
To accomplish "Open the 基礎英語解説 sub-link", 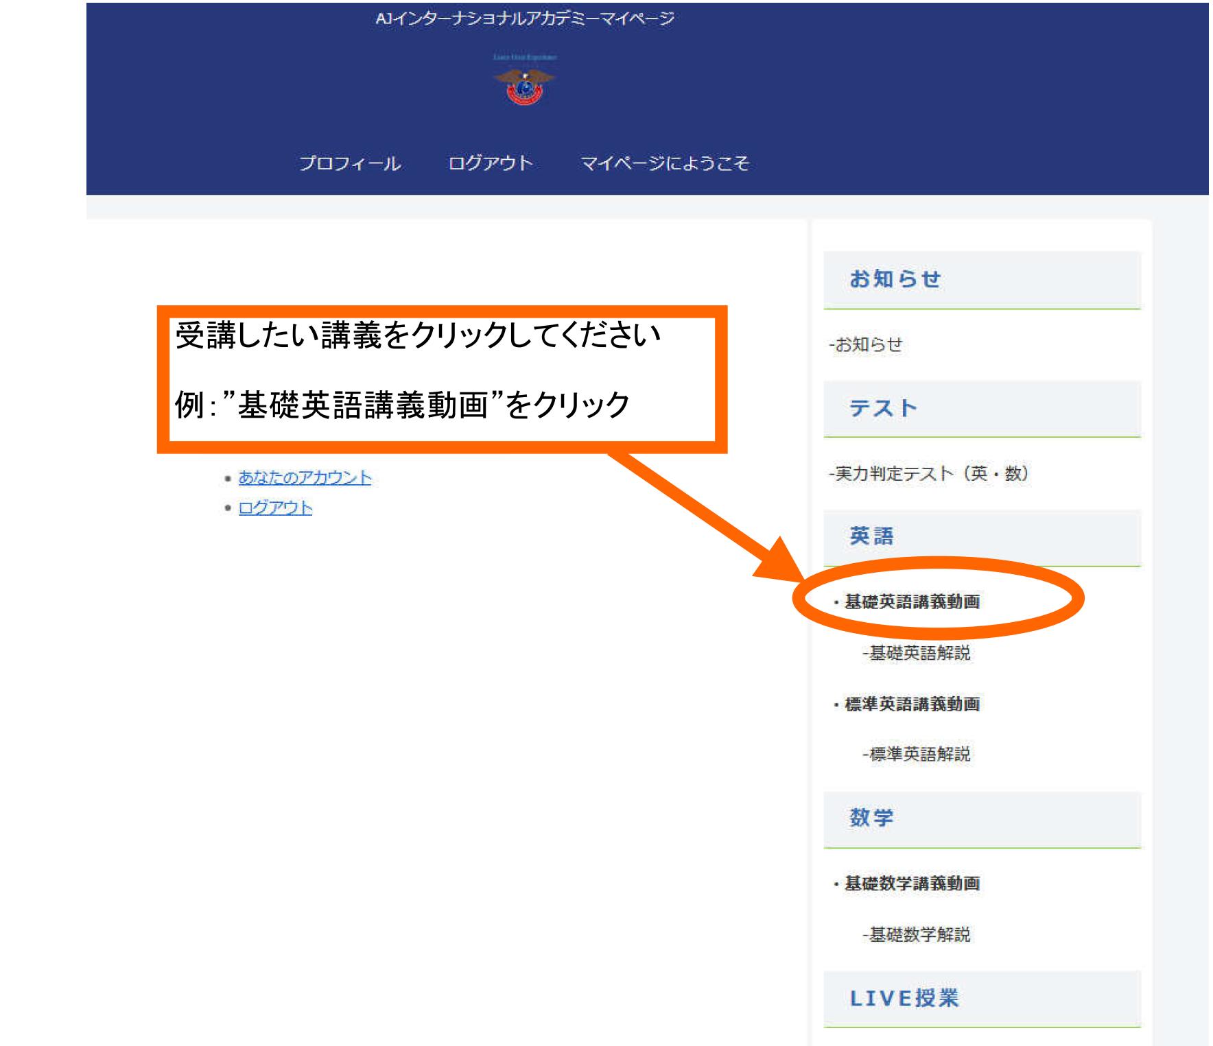I will click(917, 653).
